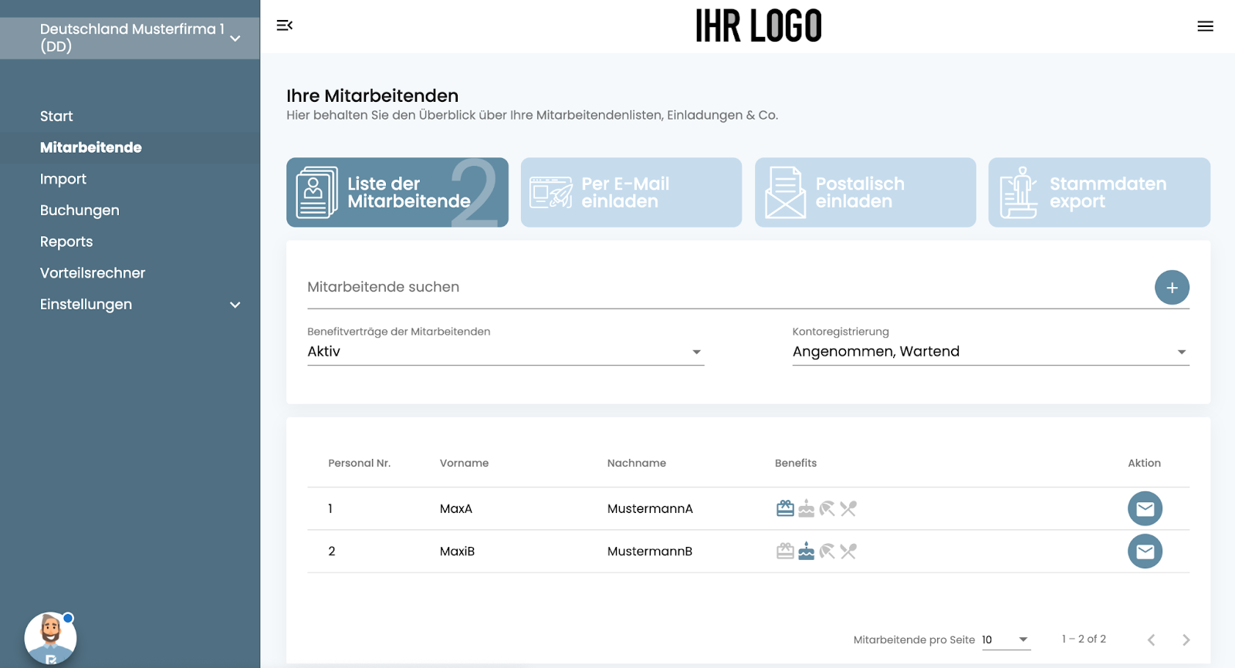1235x668 pixels.
Task: Click gift benefit icon in MaxA row
Action: click(785, 508)
